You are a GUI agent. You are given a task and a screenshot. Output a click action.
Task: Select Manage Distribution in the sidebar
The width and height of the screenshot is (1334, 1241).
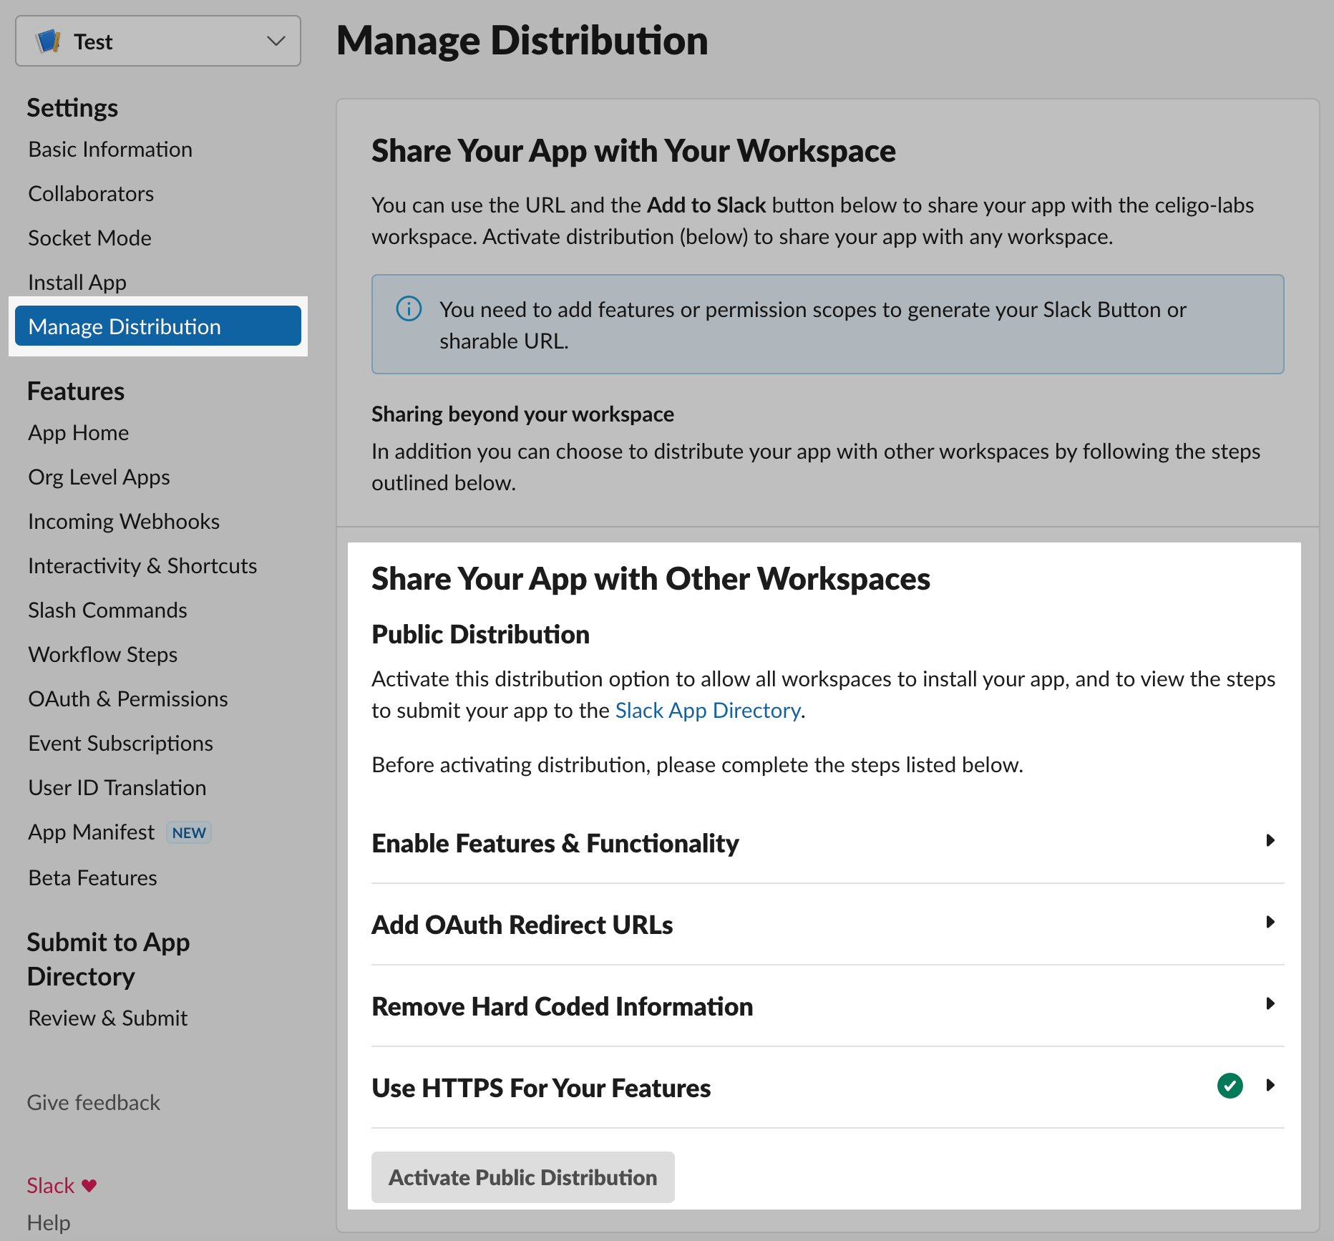tap(124, 326)
